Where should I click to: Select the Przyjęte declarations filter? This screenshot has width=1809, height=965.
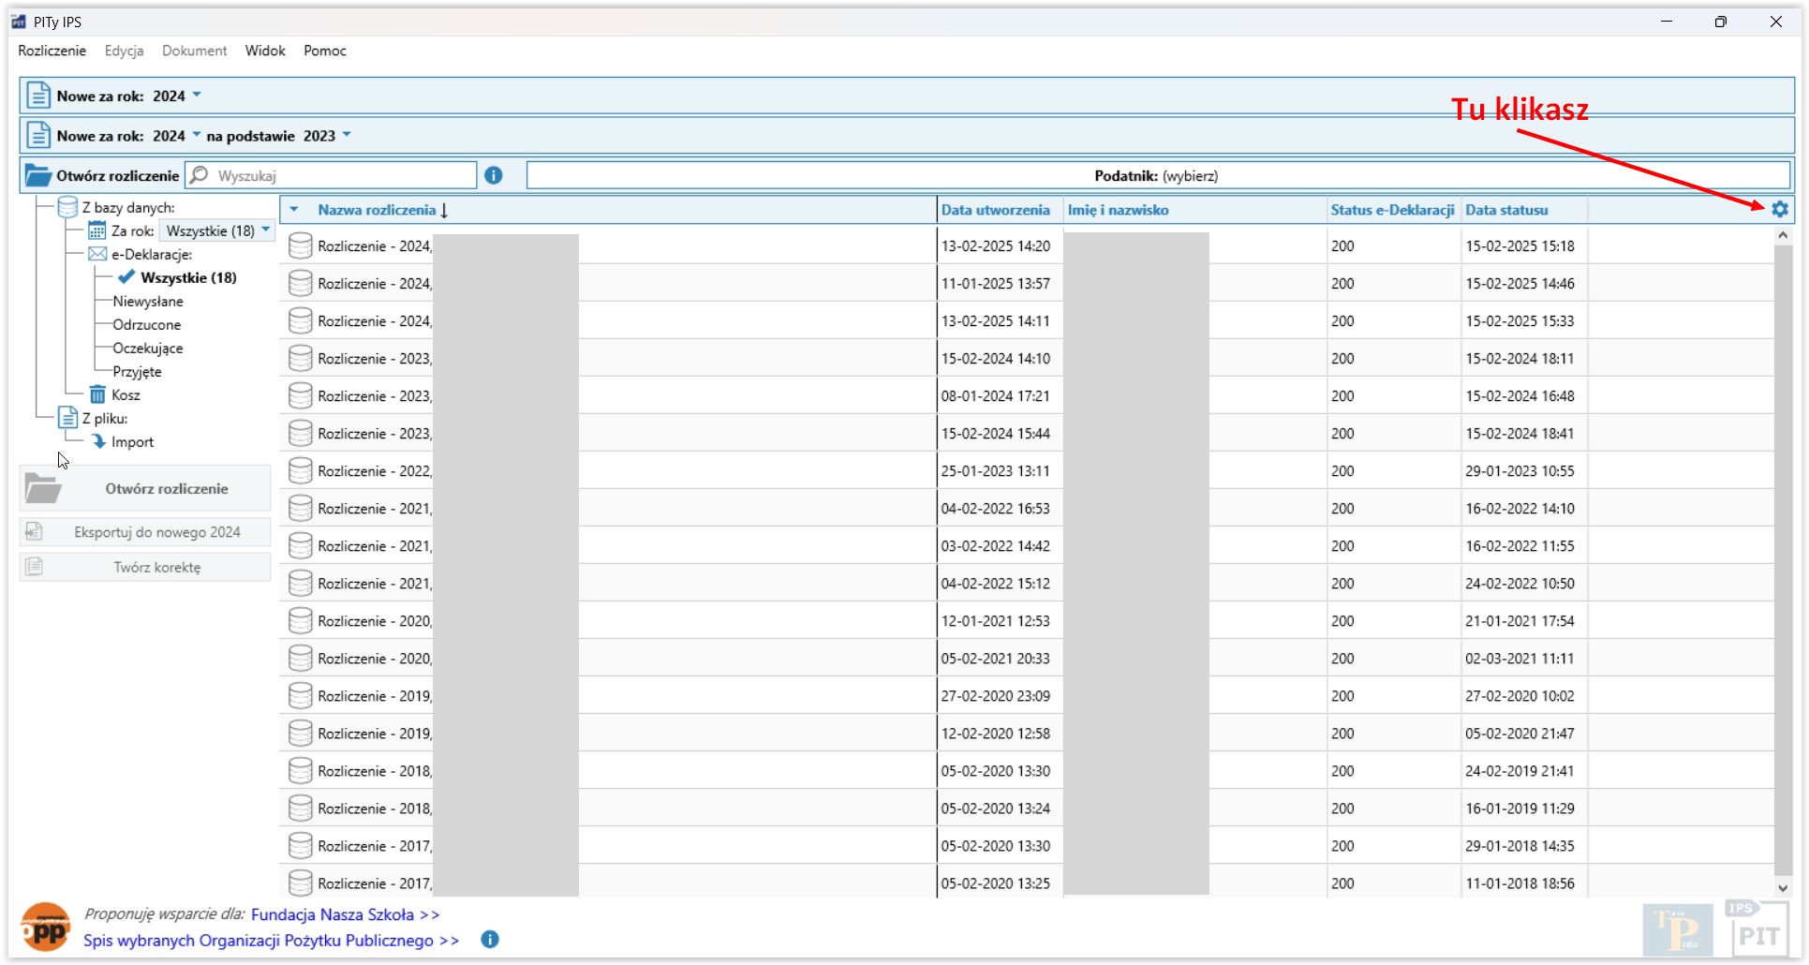click(x=137, y=372)
